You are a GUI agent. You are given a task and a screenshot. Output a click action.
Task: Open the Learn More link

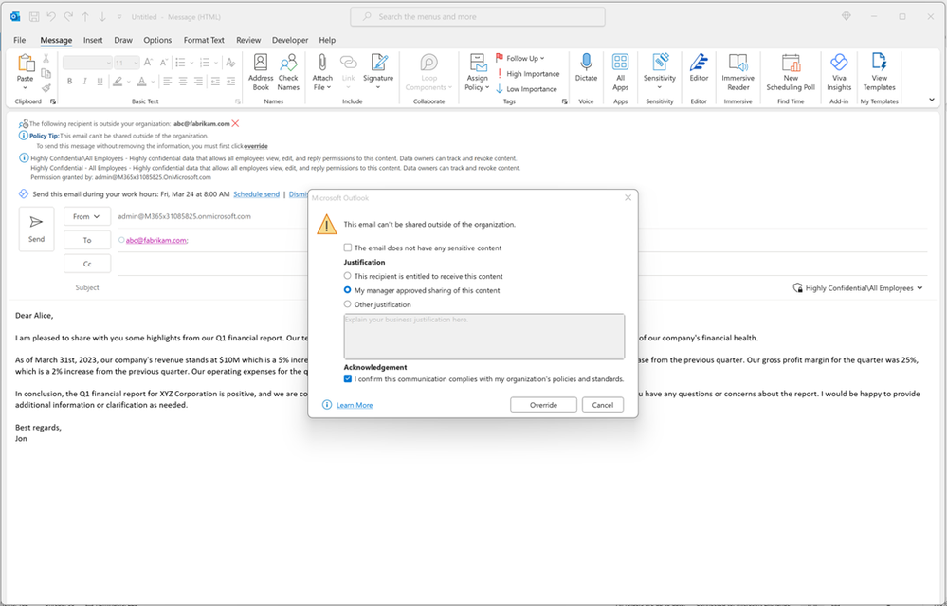click(355, 405)
